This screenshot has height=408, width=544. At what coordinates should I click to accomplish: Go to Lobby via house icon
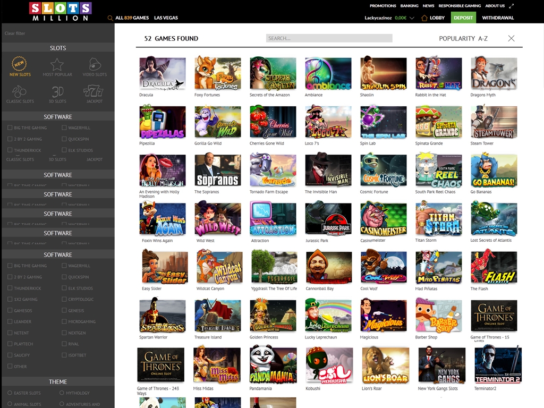point(424,18)
